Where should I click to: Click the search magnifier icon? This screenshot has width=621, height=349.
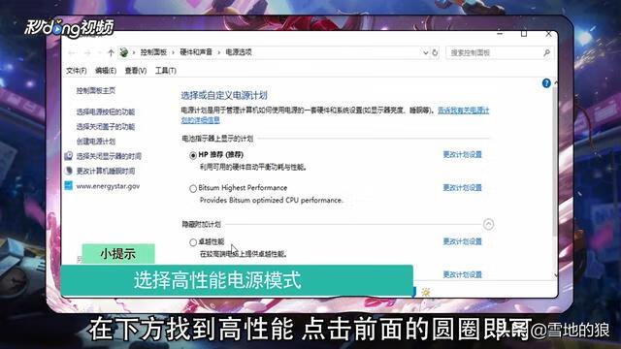546,52
